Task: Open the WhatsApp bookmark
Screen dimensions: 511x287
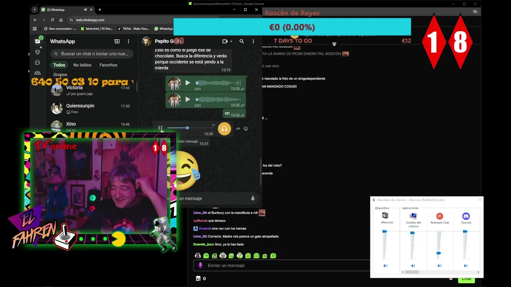Action: [163, 29]
